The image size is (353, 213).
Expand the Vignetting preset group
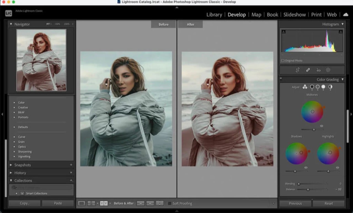coord(14,157)
